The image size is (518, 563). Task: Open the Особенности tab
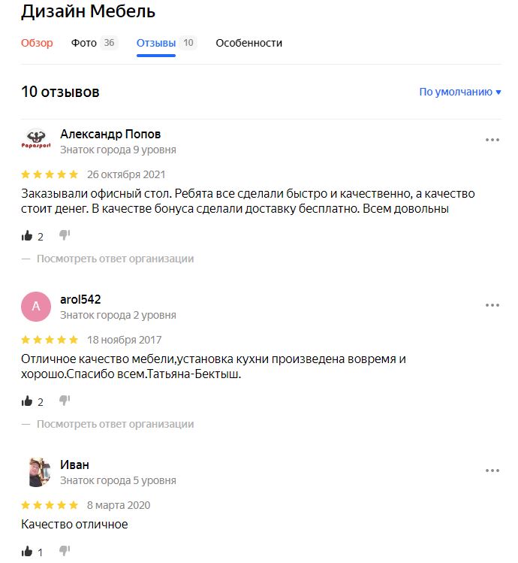249,43
